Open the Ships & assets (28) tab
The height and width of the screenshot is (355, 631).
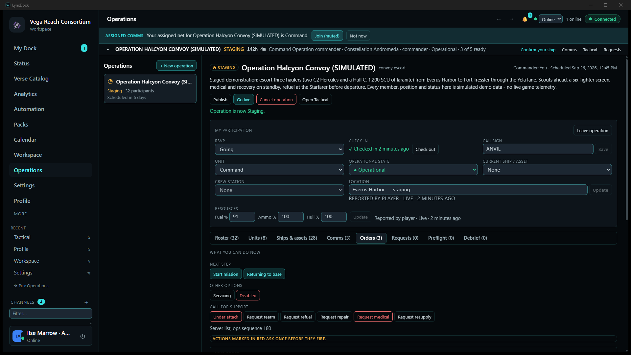(x=296, y=238)
